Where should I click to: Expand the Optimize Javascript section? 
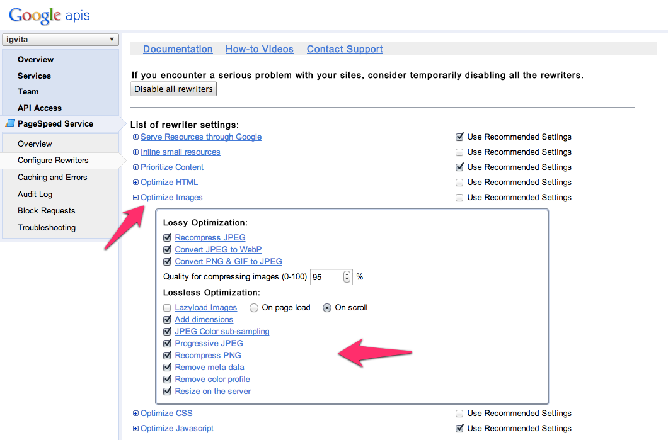point(135,429)
